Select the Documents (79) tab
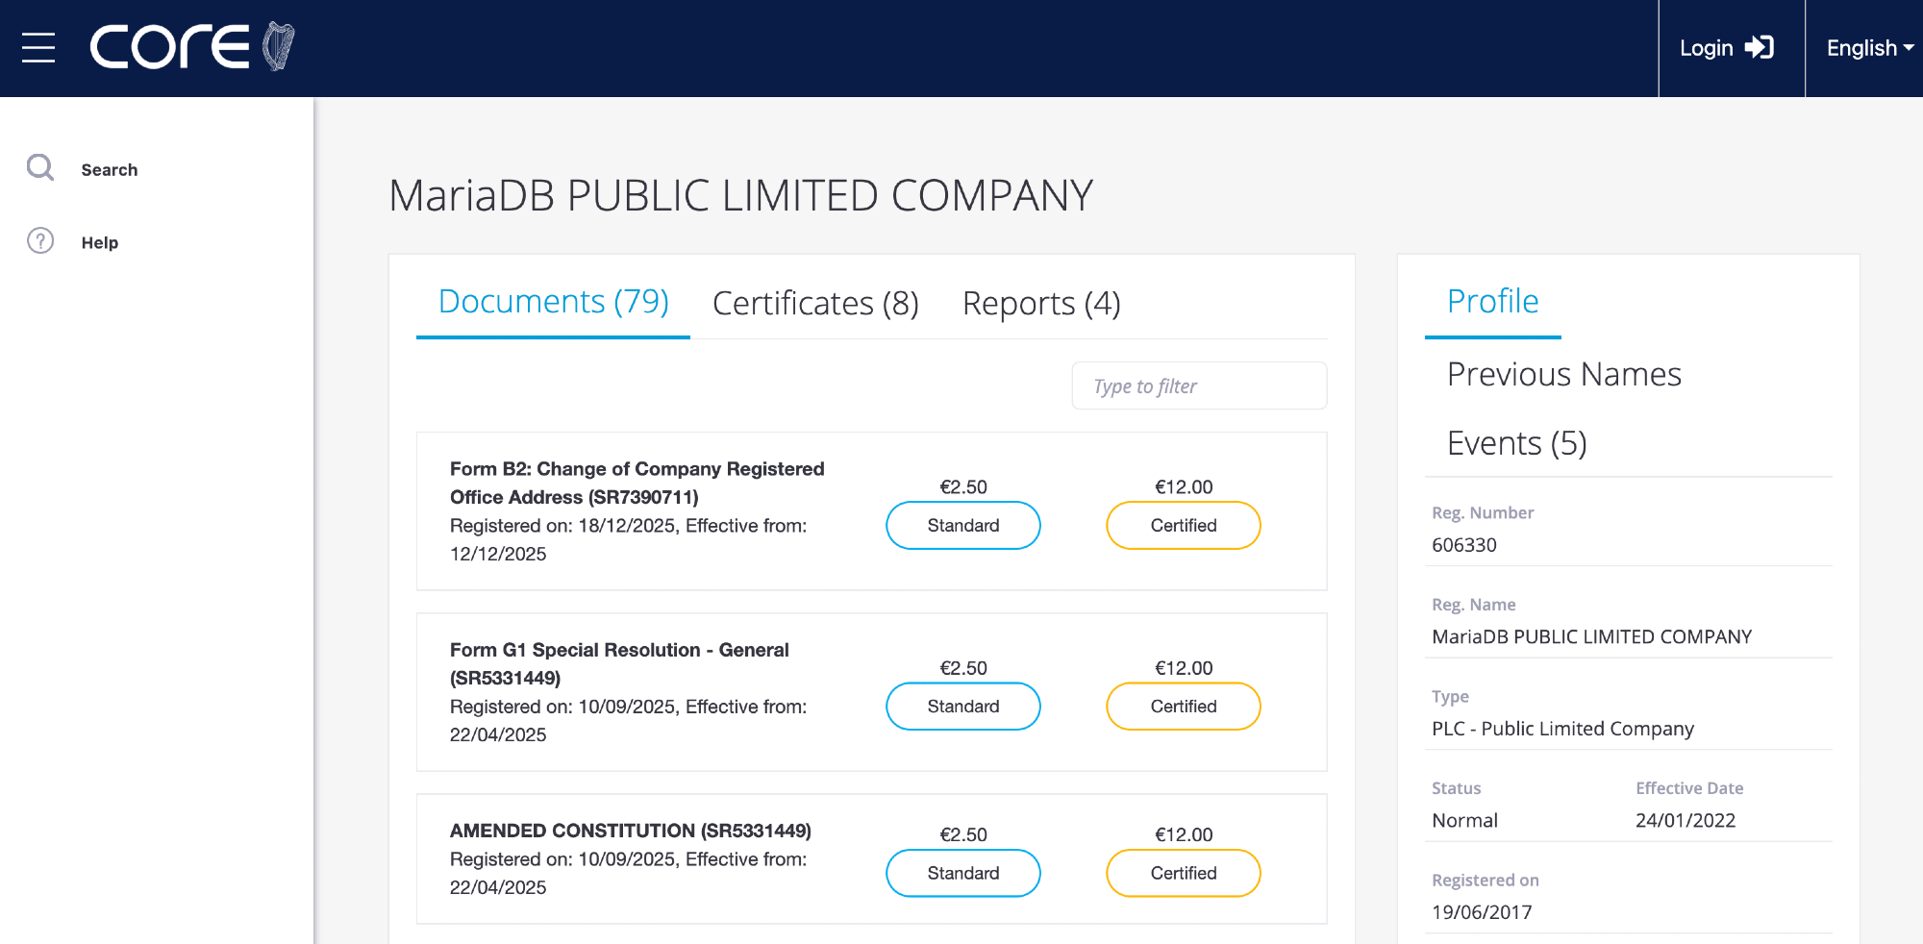Viewport: 1923px width, 944px height. [553, 302]
